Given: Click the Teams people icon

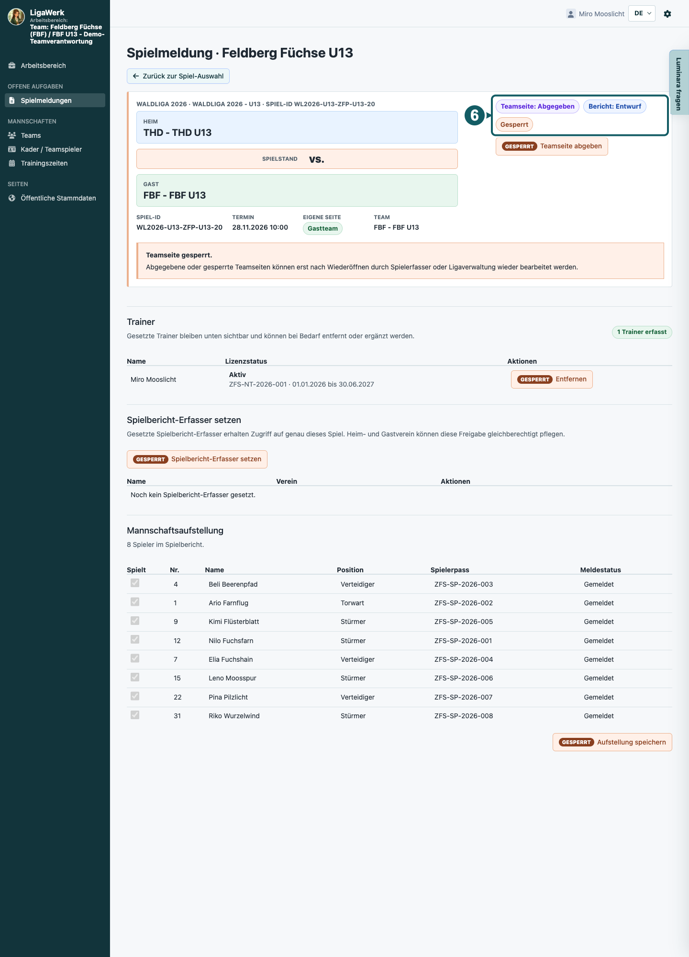Looking at the screenshot, I should [12, 135].
